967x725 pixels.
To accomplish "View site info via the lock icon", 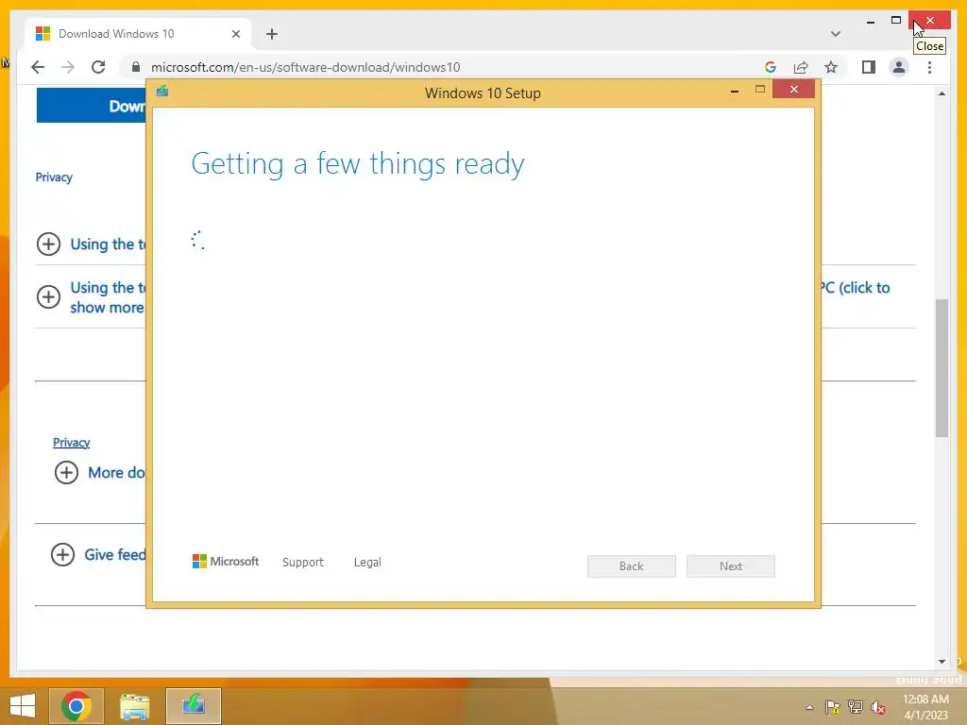I will tap(136, 67).
